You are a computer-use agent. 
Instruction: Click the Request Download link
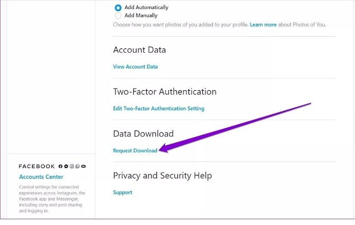pyautogui.click(x=135, y=150)
